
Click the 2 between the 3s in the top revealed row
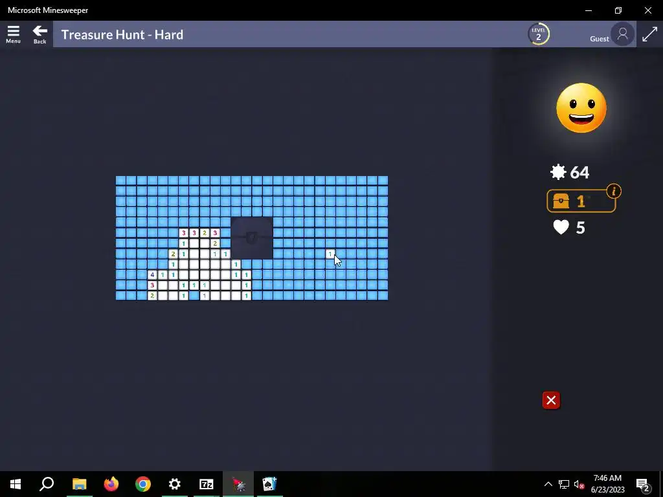tap(205, 233)
